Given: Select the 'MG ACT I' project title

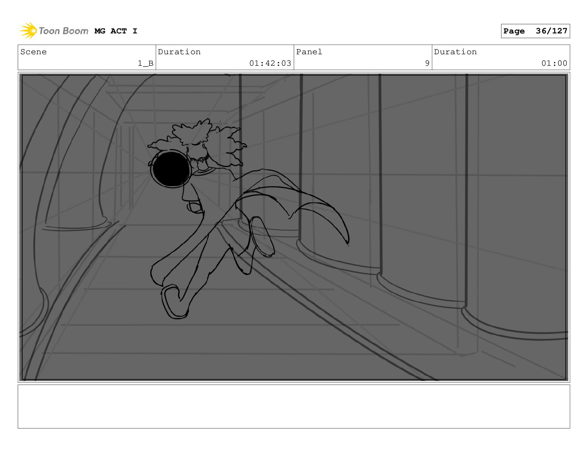Looking at the screenshot, I should point(116,31).
